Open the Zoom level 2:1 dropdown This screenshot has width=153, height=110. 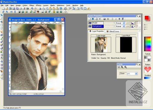136,74
